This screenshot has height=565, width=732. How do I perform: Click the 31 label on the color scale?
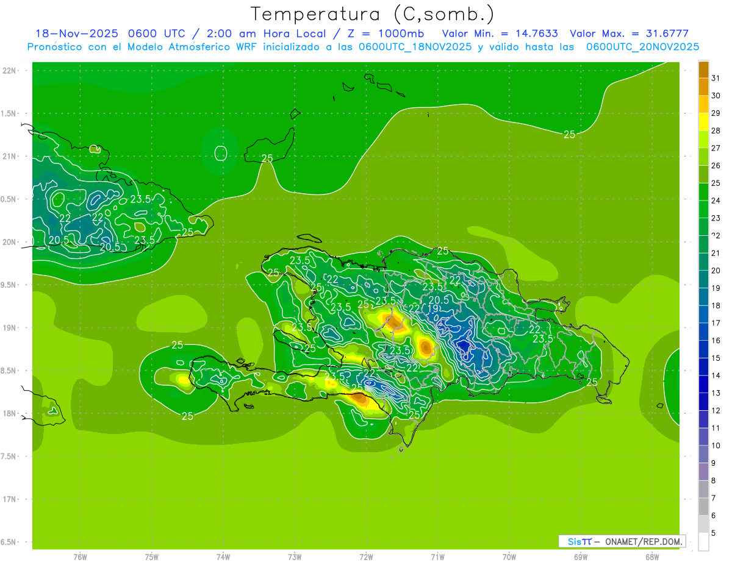coord(716,78)
